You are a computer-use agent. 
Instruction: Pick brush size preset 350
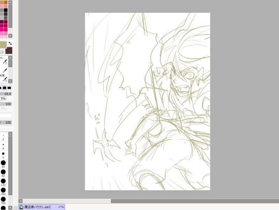pyautogui.click(x=3, y=191)
